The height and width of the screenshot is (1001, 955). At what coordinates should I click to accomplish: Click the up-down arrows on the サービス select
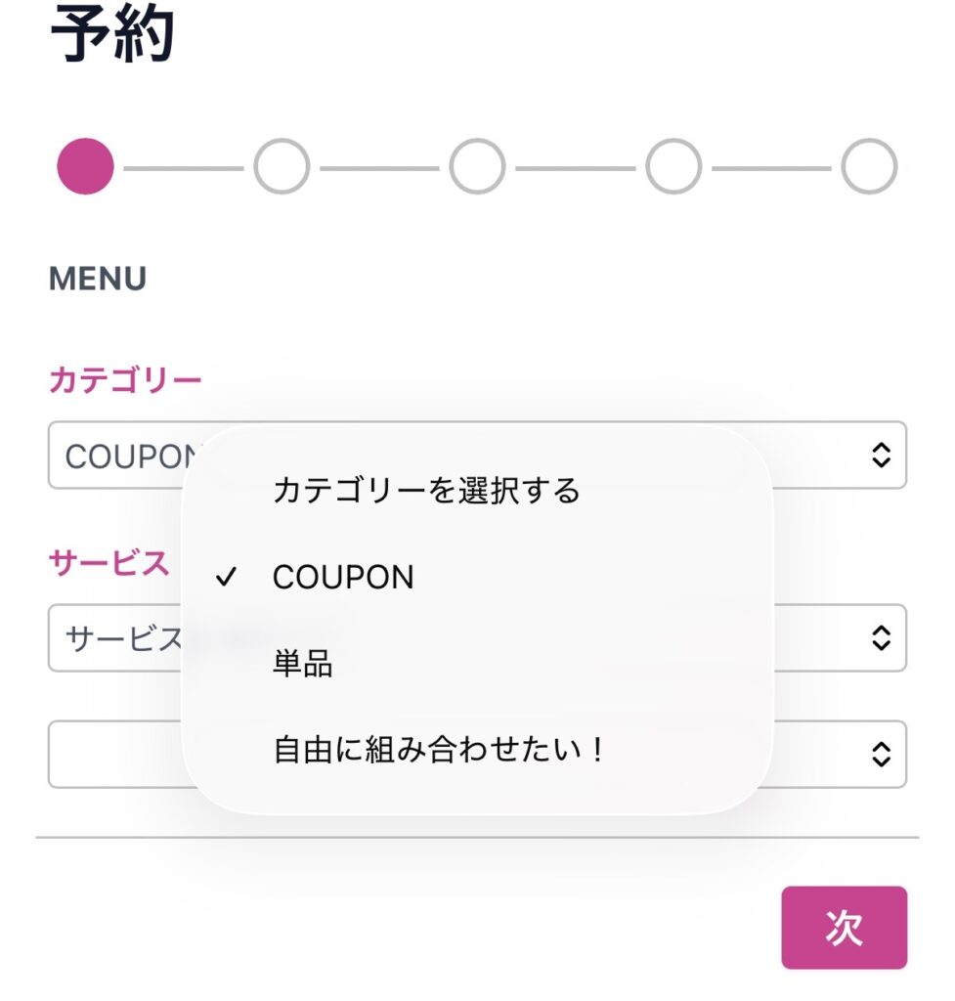click(x=881, y=637)
